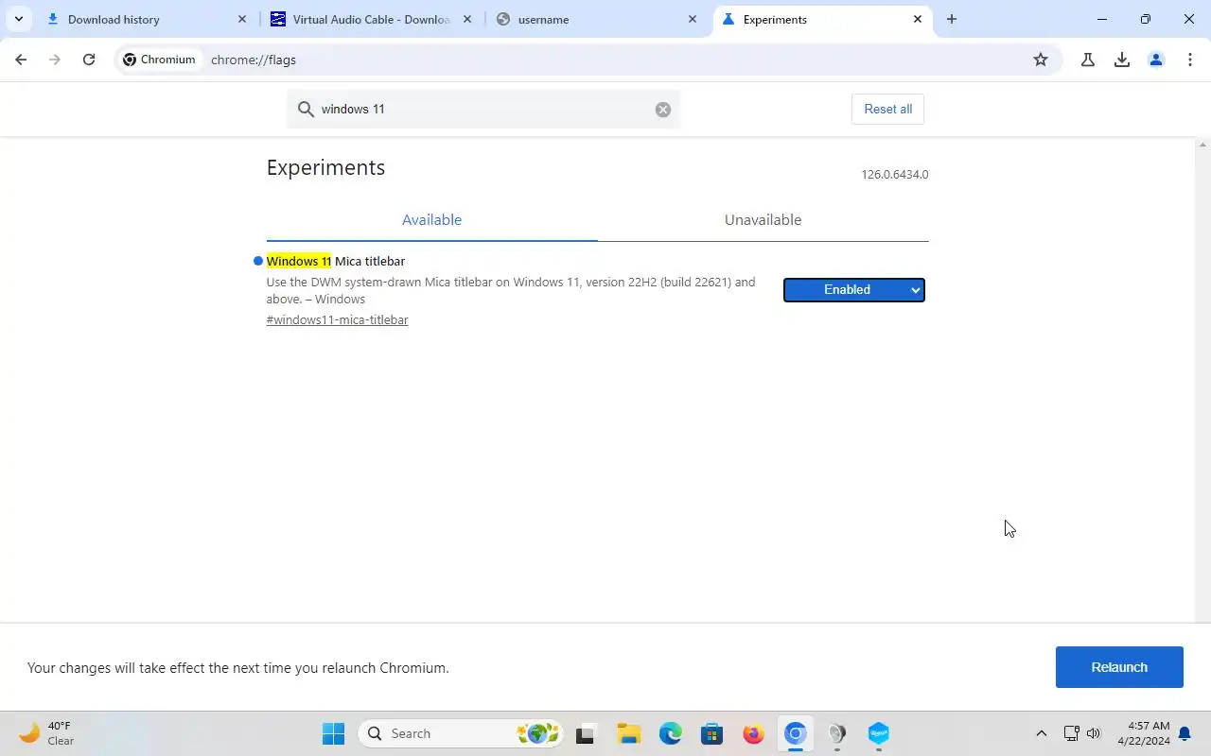This screenshot has width=1211, height=756.
Task: Click the search flags field
Action: click(483, 109)
